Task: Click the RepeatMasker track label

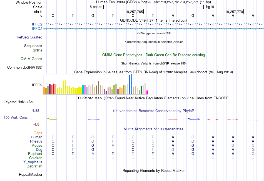Action: click(31, 175)
